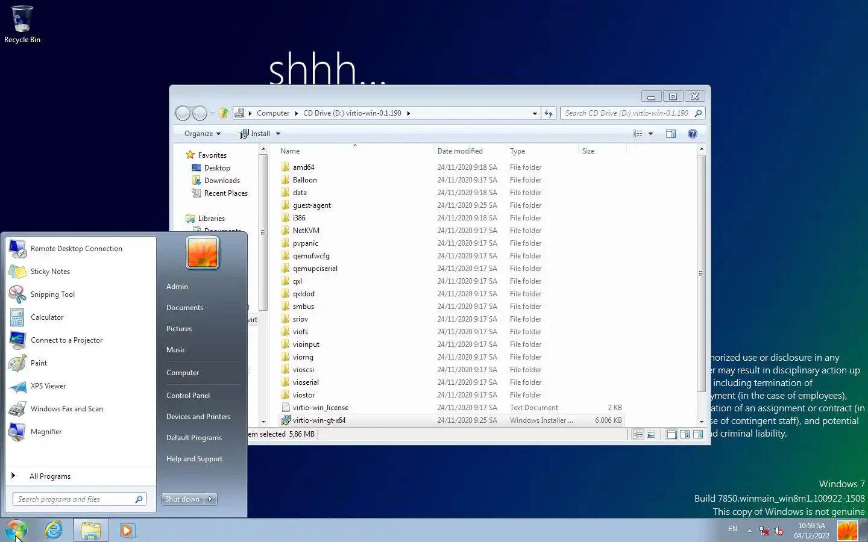Image resolution: width=868 pixels, height=542 pixels.
Task: Select the virtio-win-gt-x64 installer file
Action: click(x=452, y=420)
